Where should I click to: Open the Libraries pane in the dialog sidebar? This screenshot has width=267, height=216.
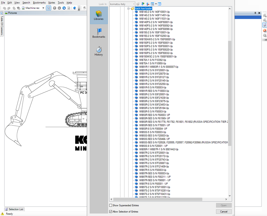point(99,15)
